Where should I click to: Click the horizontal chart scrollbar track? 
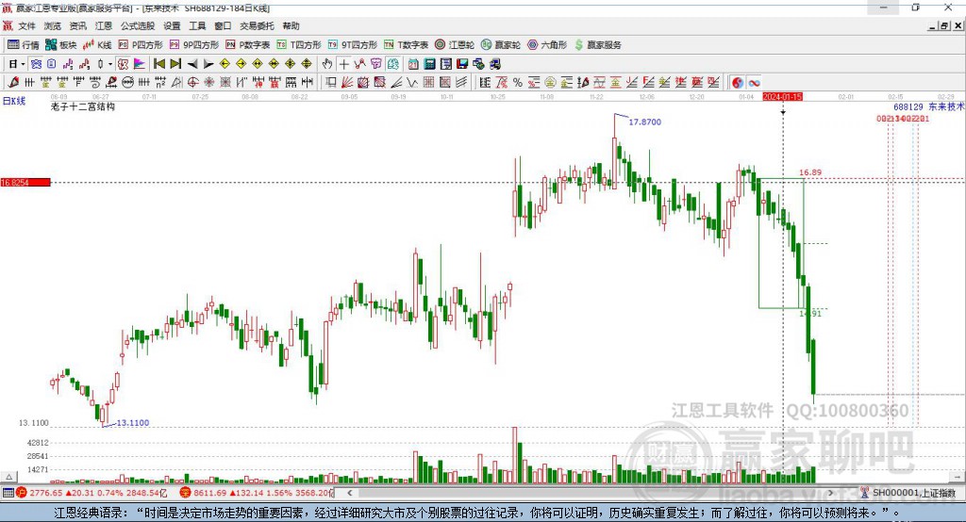coord(591,493)
